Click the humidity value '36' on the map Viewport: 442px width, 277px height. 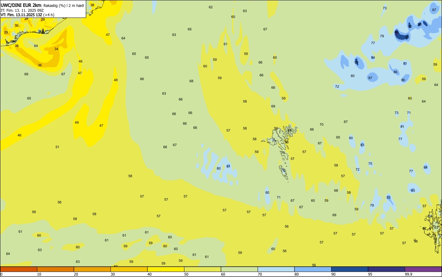pos(40,65)
